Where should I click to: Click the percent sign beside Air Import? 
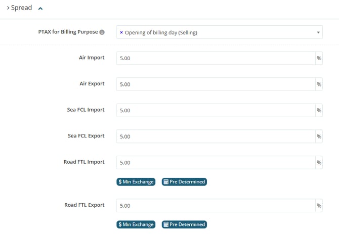[319, 58]
